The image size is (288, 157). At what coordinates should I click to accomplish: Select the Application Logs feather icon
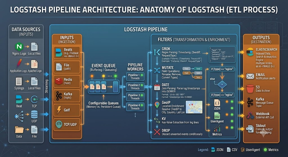click(x=19, y=64)
